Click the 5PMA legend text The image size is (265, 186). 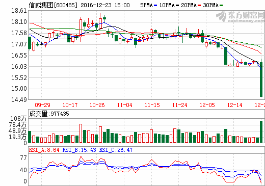(146, 5)
